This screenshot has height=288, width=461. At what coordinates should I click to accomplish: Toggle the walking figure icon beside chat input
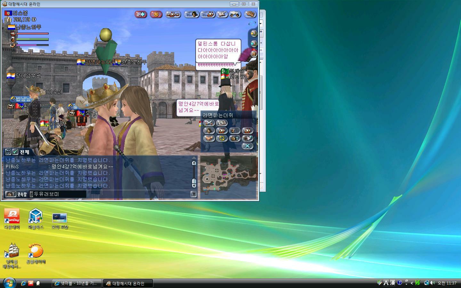193,194
